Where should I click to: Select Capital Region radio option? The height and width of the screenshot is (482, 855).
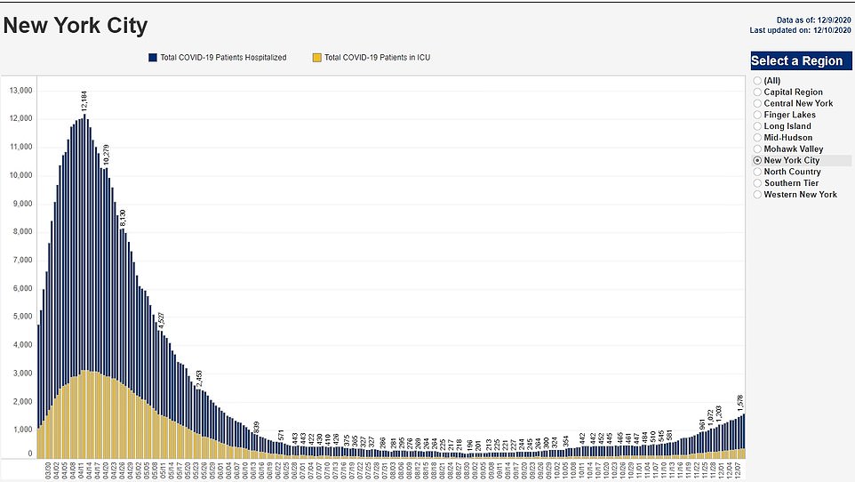(x=757, y=92)
